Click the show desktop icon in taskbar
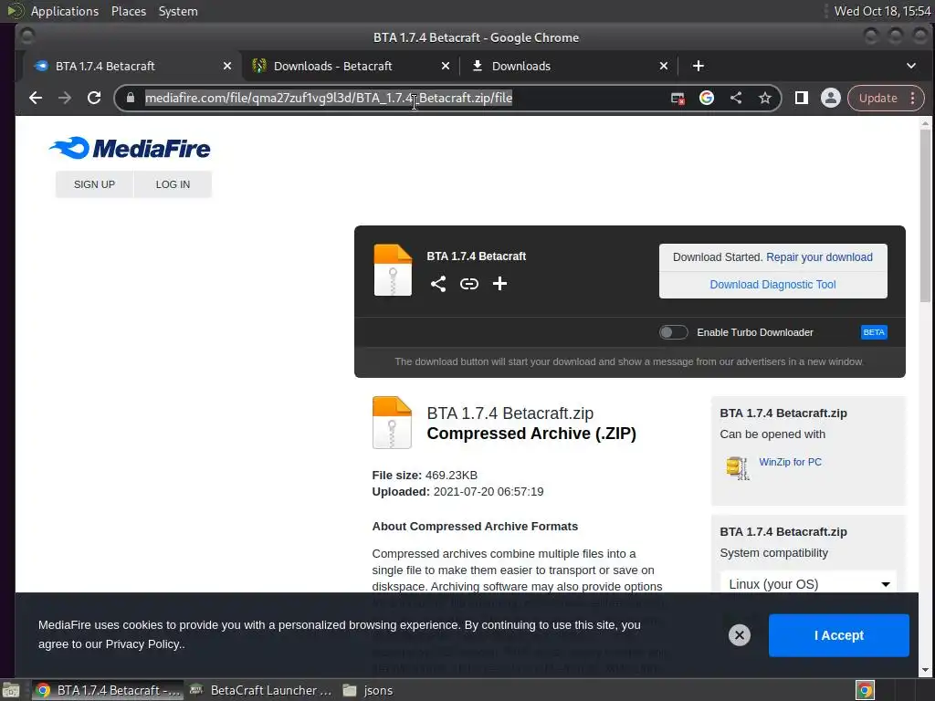Screen dimensions: 935x701 click(11, 690)
